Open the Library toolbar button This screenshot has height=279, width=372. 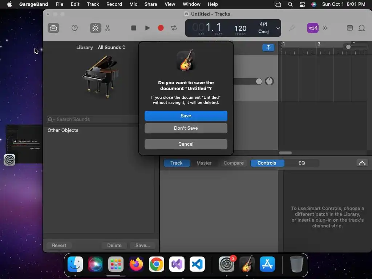click(53, 28)
